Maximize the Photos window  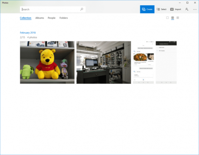(x=187, y=3)
